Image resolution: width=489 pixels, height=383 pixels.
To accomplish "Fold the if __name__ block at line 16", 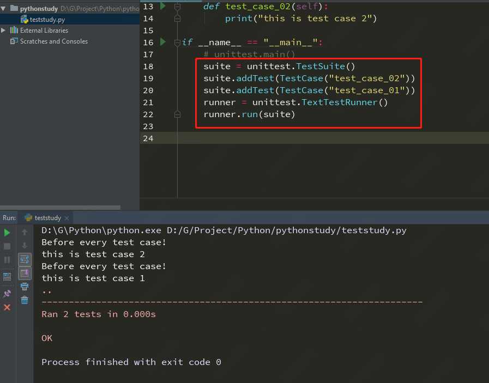I will tap(177, 42).
